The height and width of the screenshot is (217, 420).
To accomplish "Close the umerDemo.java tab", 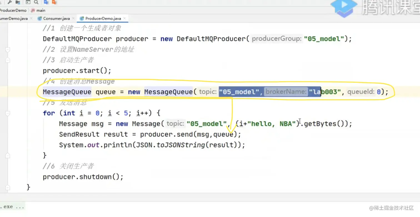I will tap(31, 18).
